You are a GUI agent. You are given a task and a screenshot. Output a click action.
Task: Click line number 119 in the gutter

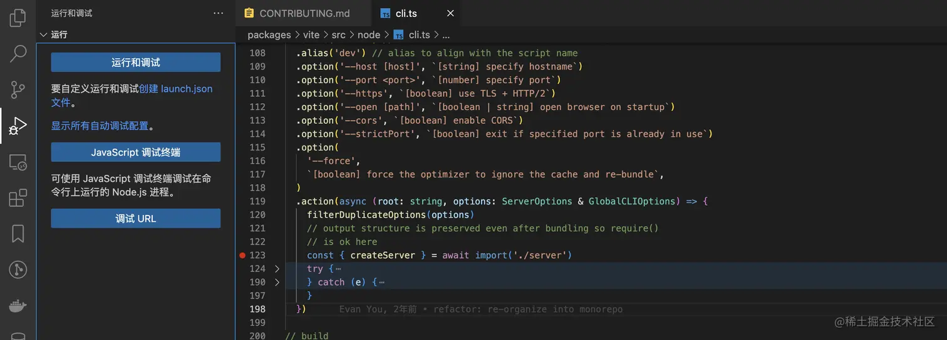pyautogui.click(x=257, y=201)
